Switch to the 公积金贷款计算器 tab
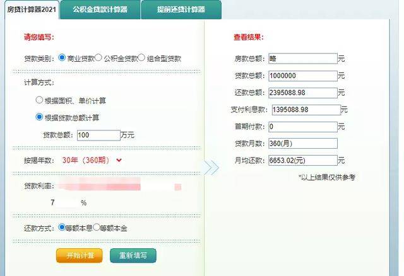 point(100,10)
